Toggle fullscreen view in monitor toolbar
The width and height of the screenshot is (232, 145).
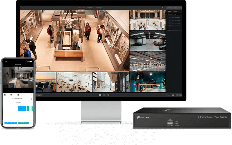173,95
